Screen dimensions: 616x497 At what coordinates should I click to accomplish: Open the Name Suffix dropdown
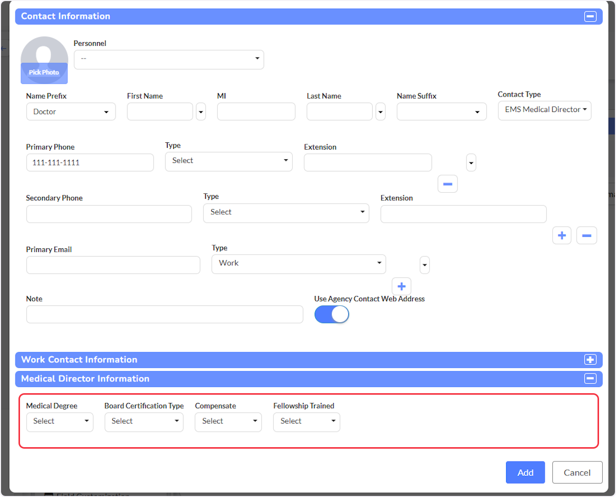tap(441, 112)
